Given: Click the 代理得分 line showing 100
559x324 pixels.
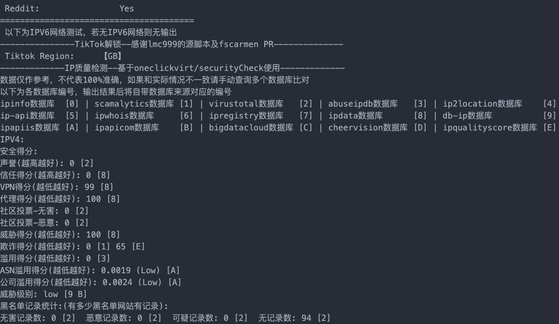Looking at the screenshot, I should coord(60,199).
